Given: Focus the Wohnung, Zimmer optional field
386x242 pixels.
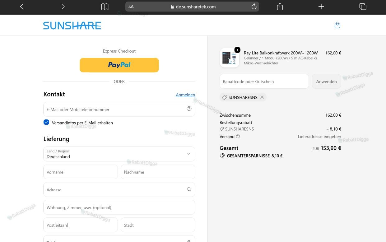Looking at the screenshot, I should pos(119,207).
